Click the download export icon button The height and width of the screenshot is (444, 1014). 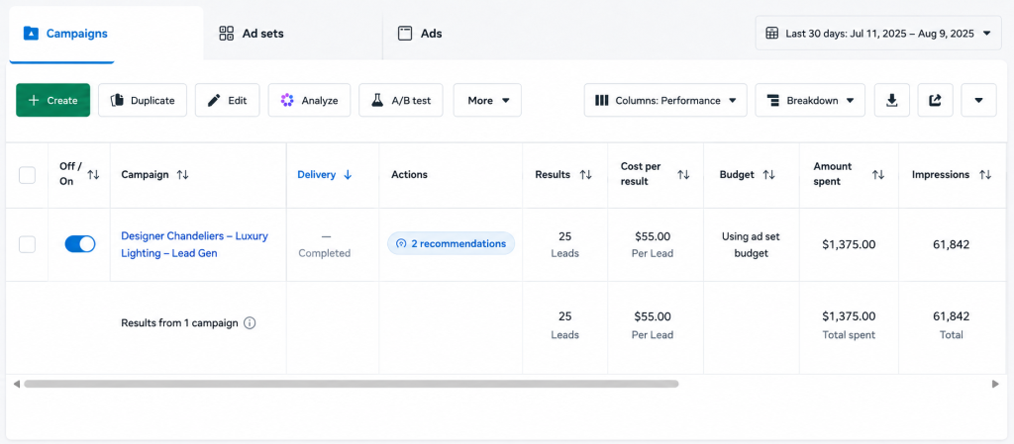click(892, 100)
